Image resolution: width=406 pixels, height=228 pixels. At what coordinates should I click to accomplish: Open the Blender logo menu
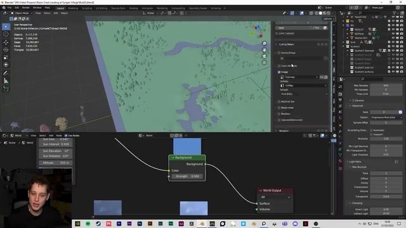click(x=4, y=8)
